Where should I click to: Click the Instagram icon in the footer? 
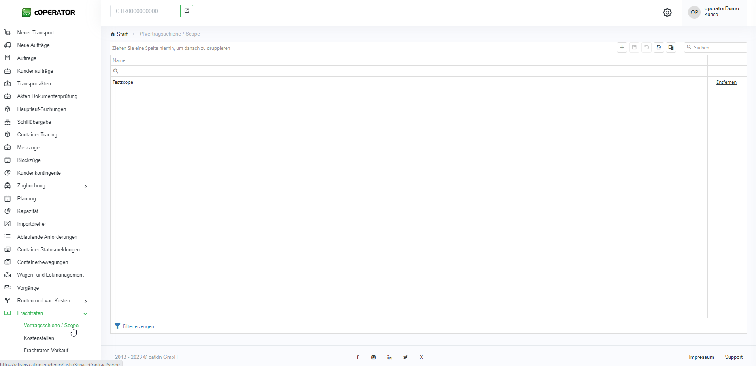[x=373, y=357]
